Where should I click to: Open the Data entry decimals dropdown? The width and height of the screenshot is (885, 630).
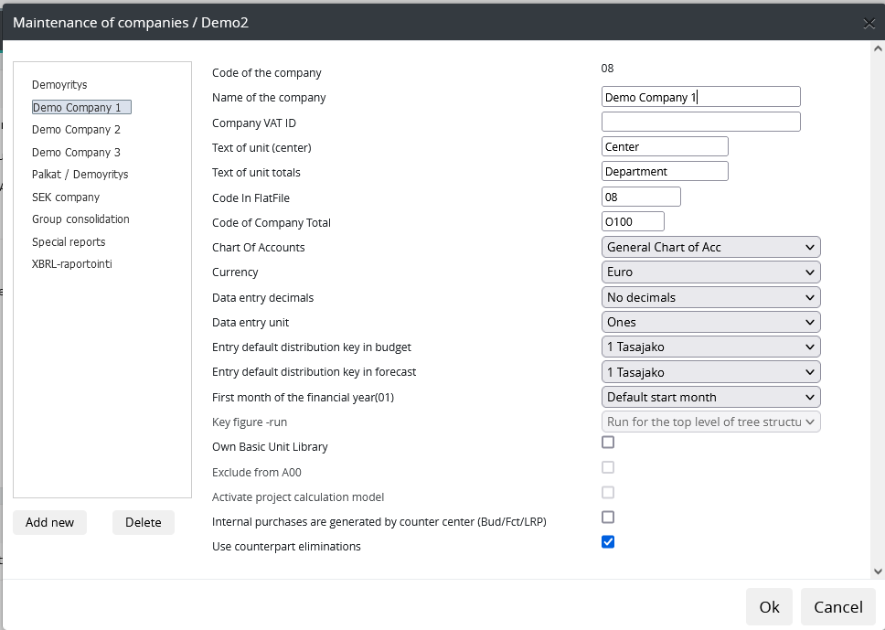coord(710,297)
